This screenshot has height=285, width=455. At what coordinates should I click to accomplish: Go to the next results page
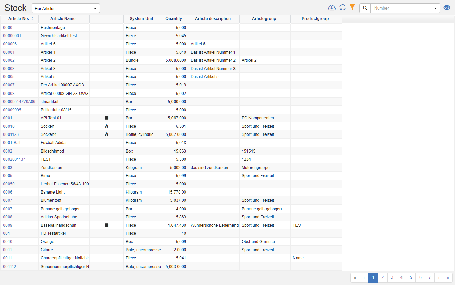(x=439, y=278)
